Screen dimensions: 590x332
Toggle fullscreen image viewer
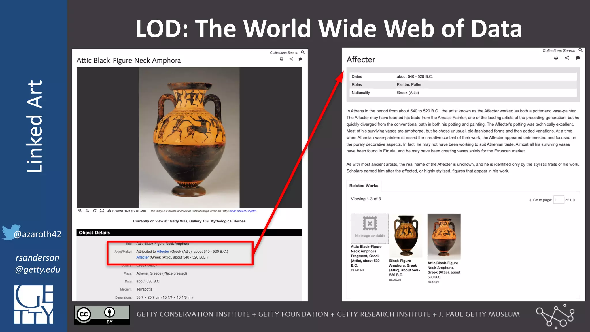pos(102,211)
